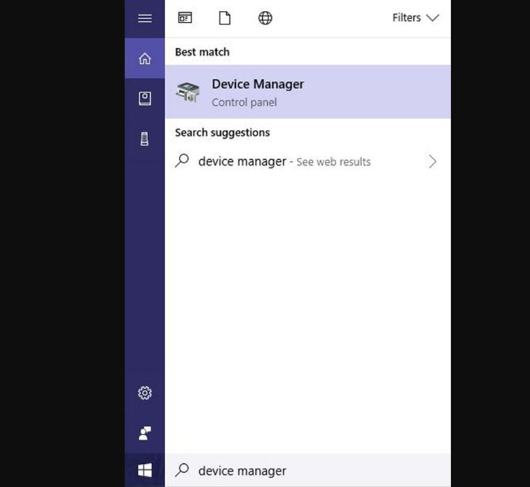530x487 pixels.
Task: Expand the hamburger menu in the sidebar
Action: click(145, 18)
